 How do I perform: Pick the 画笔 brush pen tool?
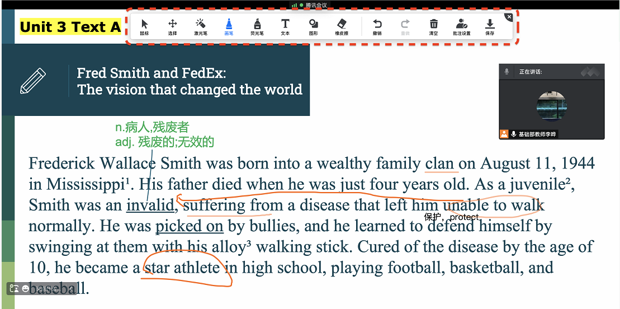click(x=229, y=27)
